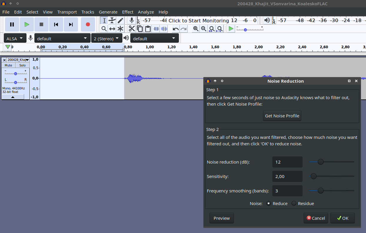This screenshot has width=366, height=233.
Task: Open the ALSA audio host dropdown
Action: (15, 38)
